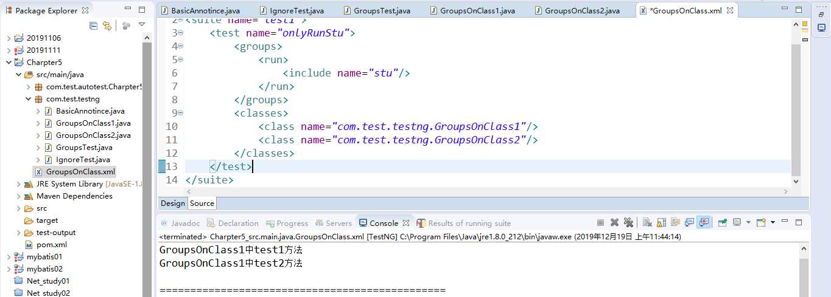This screenshot has height=297, width=831.
Task: Select the Net_study01 project
Action: pos(42,281)
